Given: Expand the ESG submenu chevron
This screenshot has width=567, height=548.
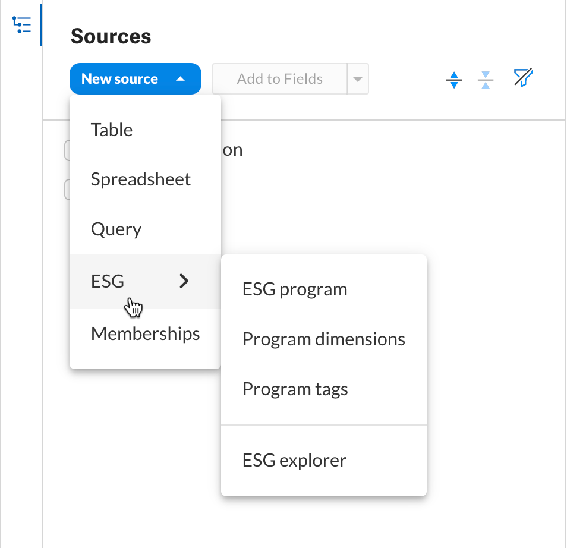Looking at the screenshot, I should pos(184,281).
